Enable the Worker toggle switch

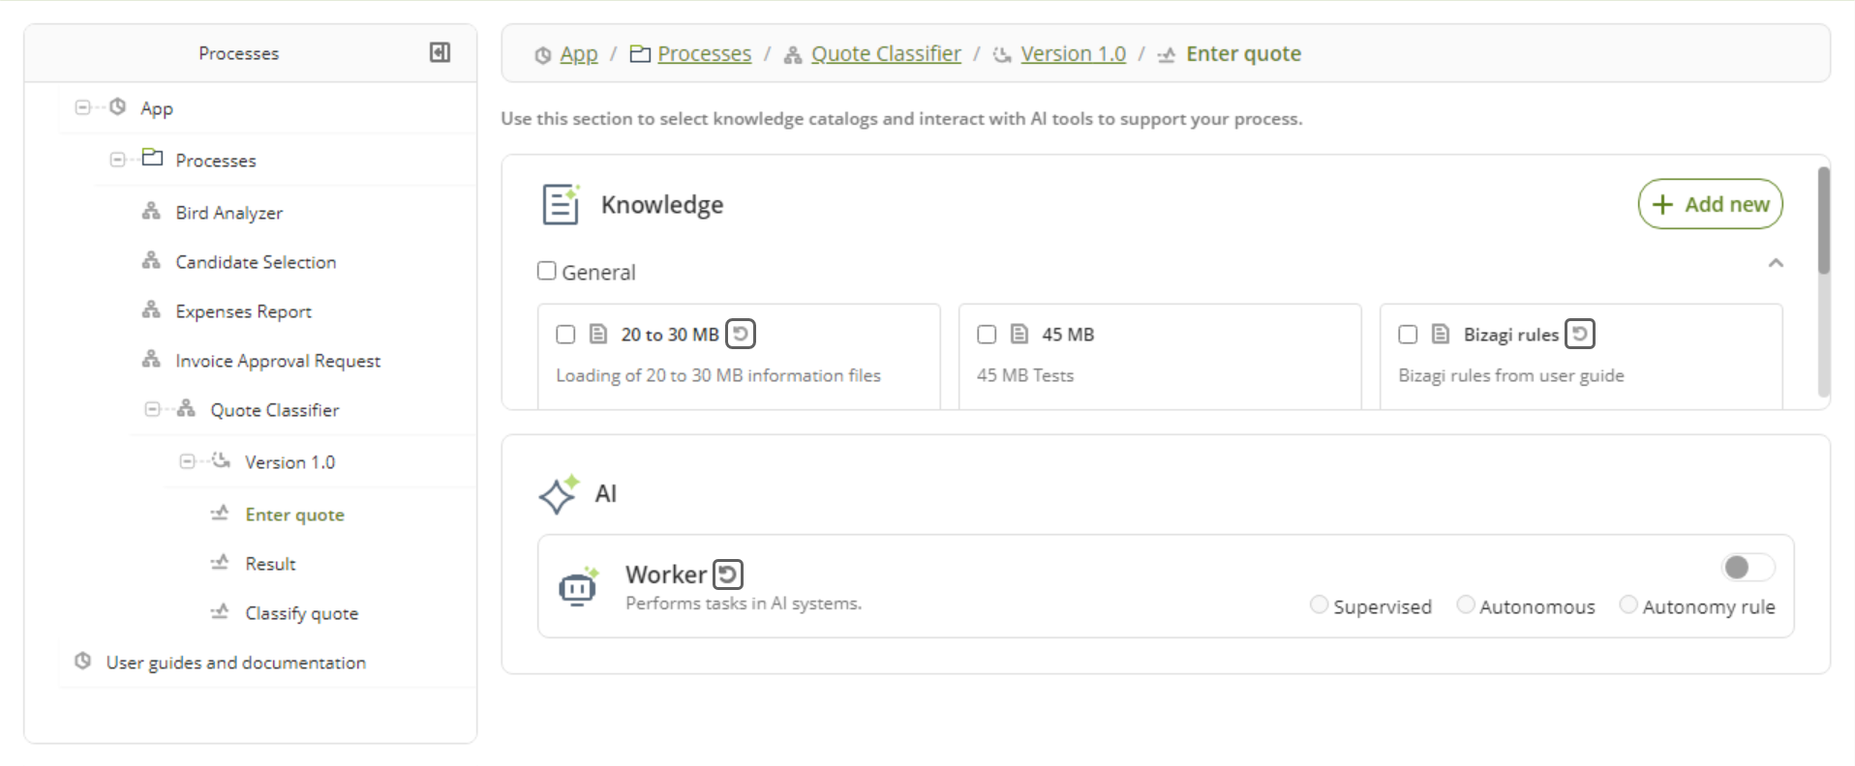tap(1747, 567)
